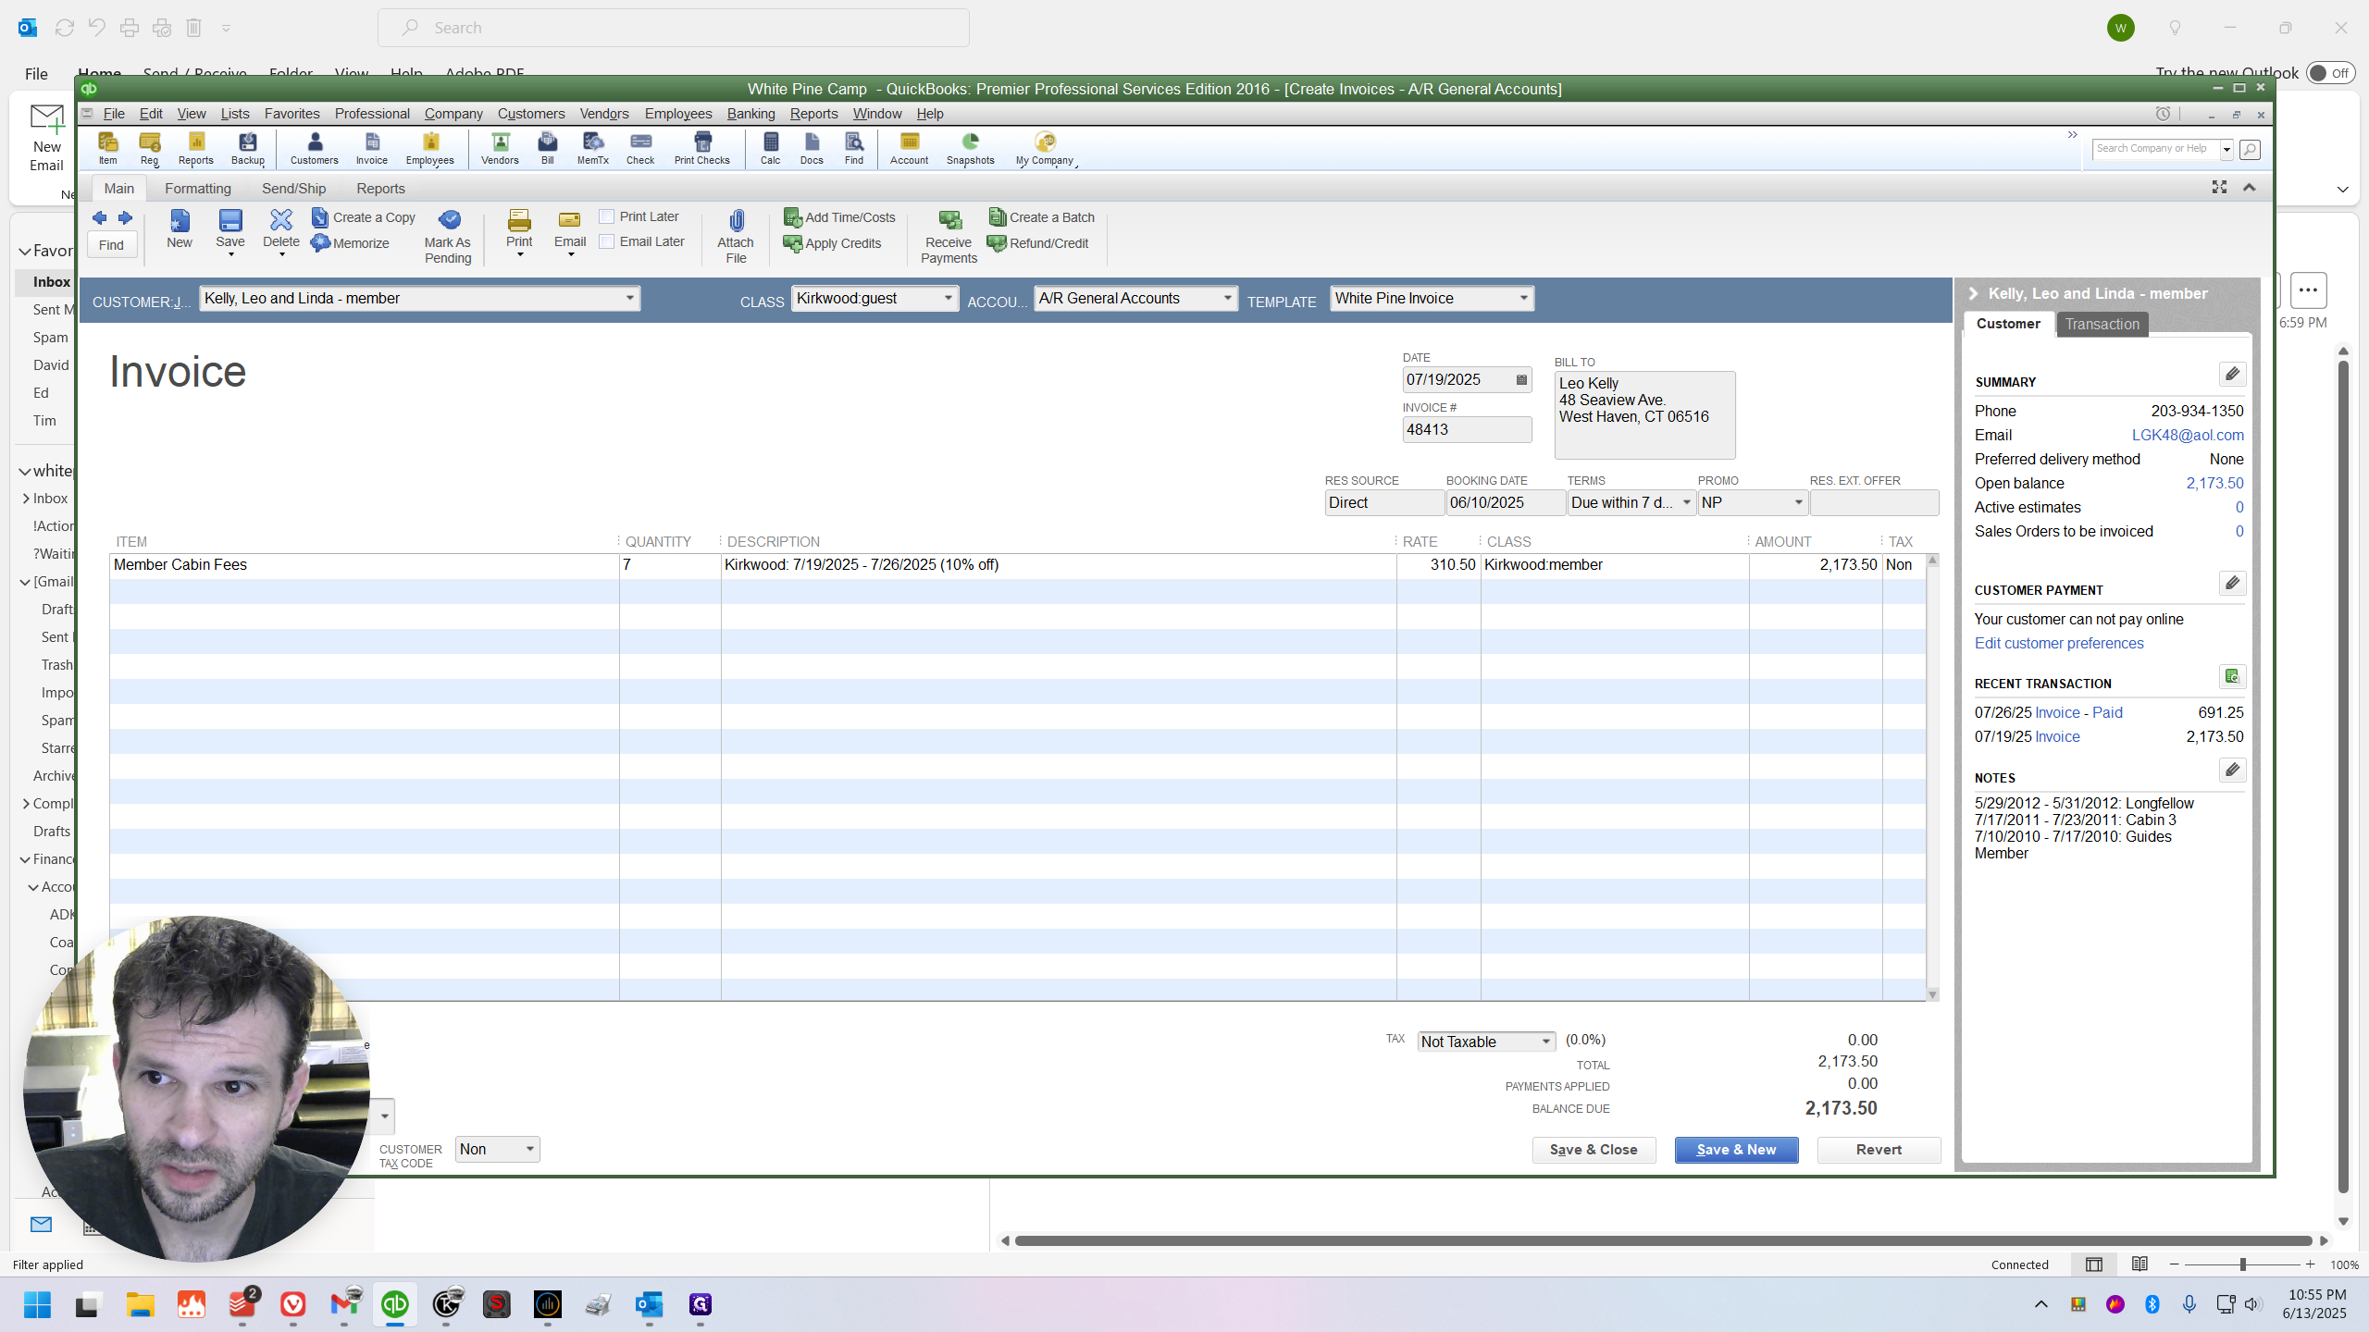
Task: Click the Receive Payments icon
Action: click(x=949, y=237)
